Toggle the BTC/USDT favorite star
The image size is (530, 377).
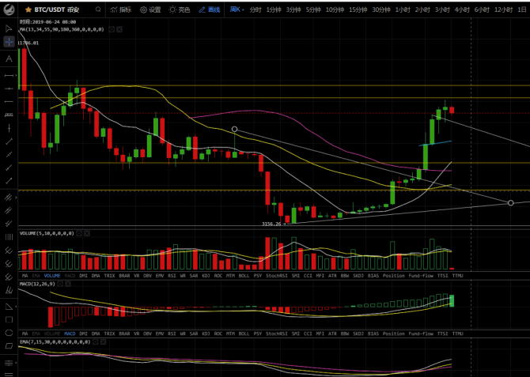28,9
